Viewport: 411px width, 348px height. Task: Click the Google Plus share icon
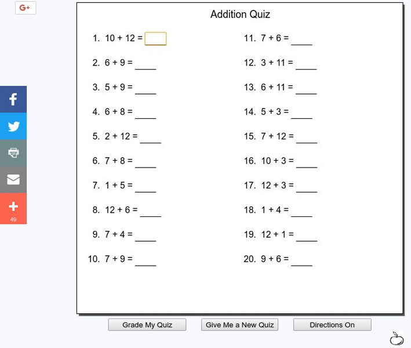tap(25, 8)
